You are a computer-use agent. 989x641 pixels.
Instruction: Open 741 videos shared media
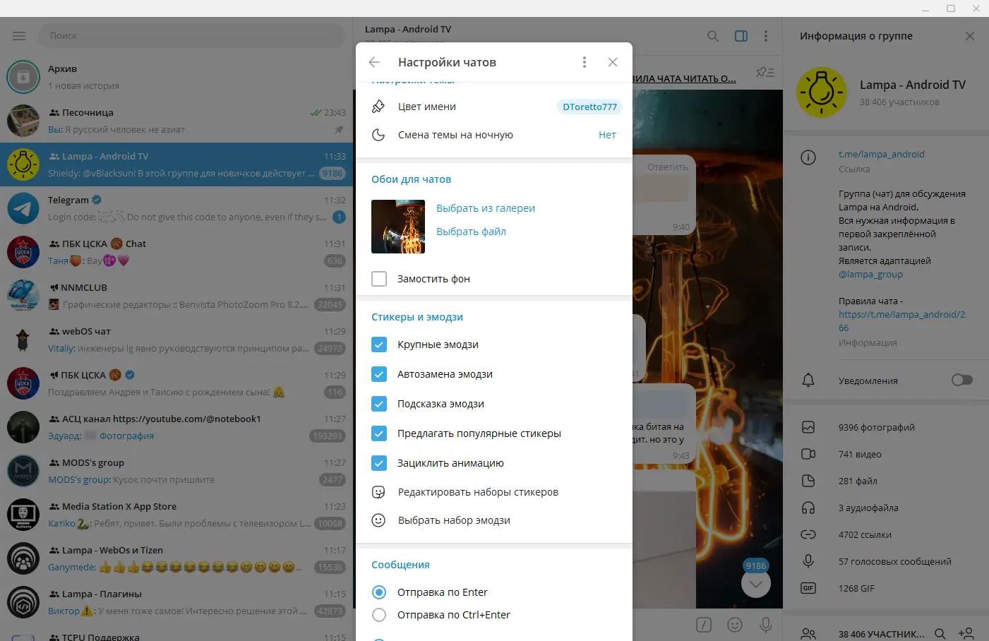tap(886, 454)
